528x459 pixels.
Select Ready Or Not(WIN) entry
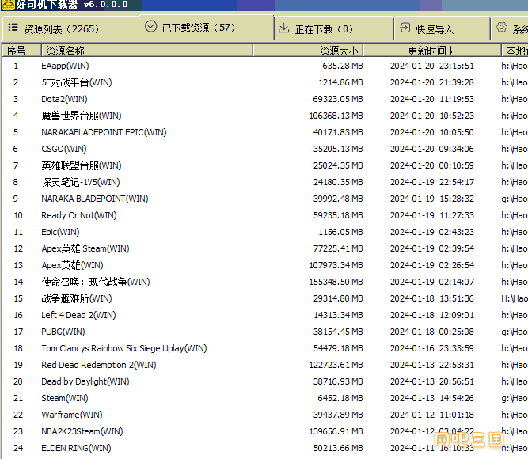click(x=264, y=215)
